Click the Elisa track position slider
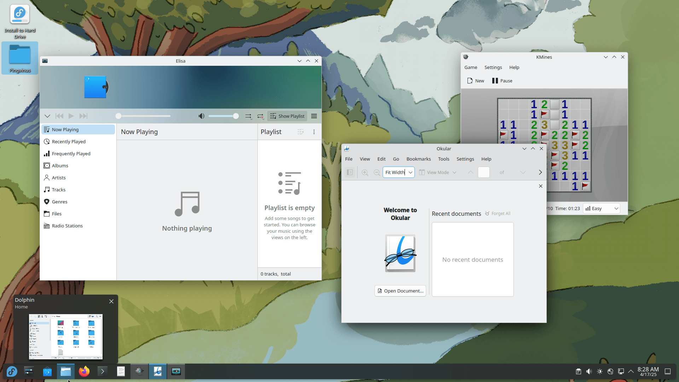Viewport: 679px width, 382px height. point(144,116)
